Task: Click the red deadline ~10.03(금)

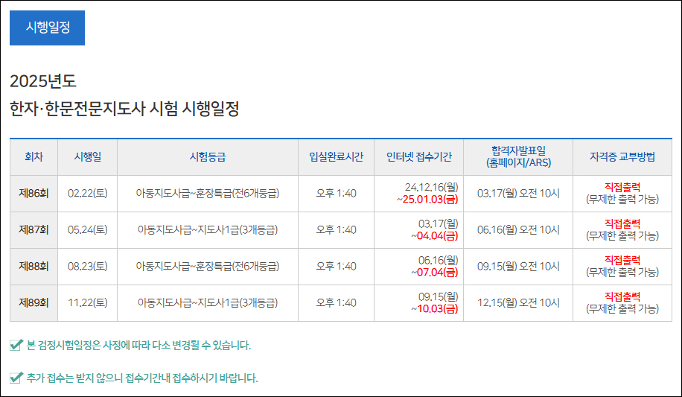Action: tap(435, 309)
